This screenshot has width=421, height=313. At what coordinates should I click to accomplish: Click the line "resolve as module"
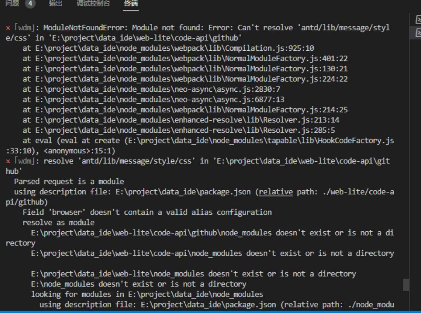click(58, 223)
